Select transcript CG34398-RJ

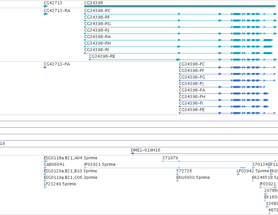[97, 30]
